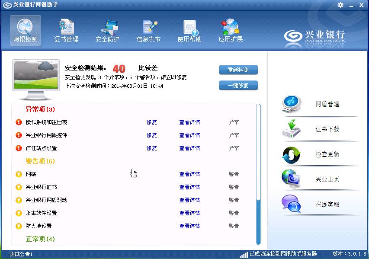Screen dimensions: 369x259
Task: Open 在线客服 label in side panel
Action: tap(327, 205)
